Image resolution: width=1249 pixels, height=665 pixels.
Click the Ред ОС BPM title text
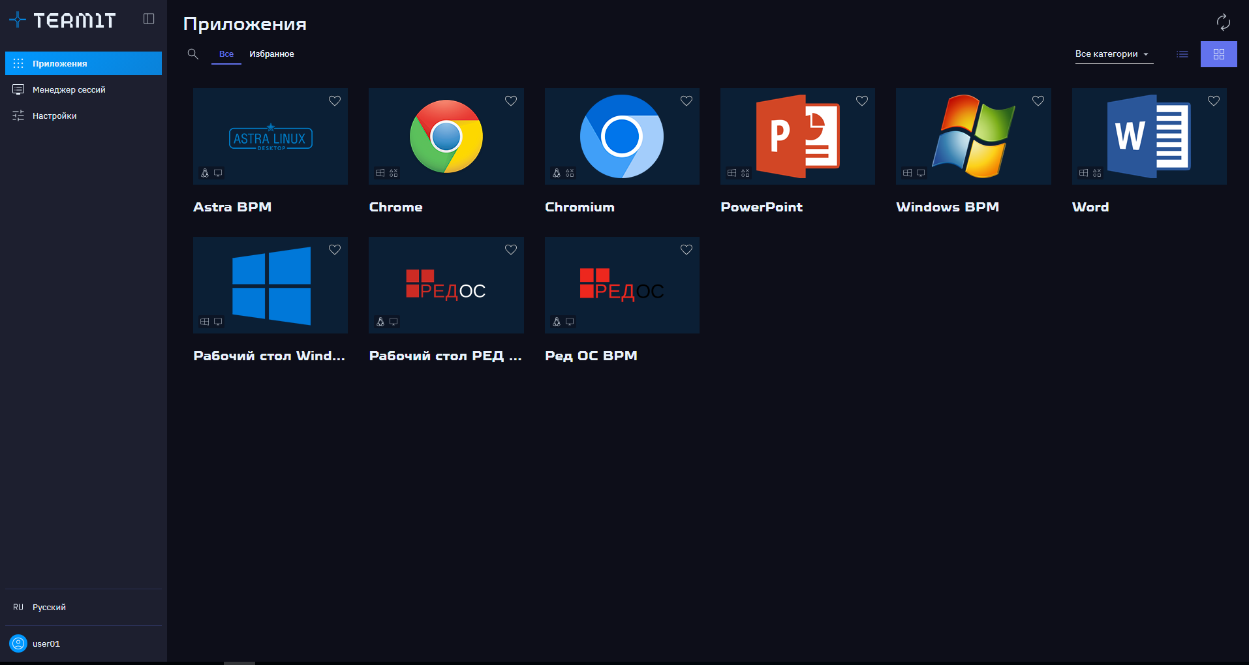[591, 356]
